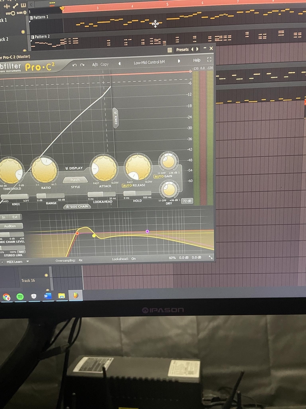Open the Punch style selector

pyautogui.click(x=75, y=180)
